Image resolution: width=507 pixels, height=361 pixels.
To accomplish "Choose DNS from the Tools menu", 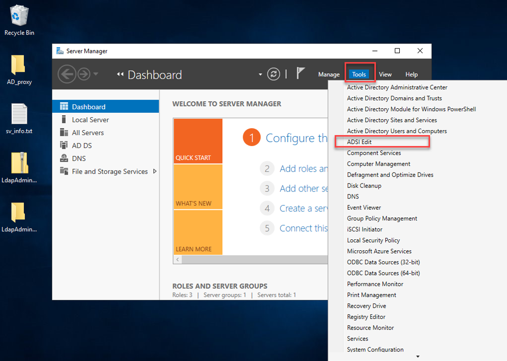I will (x=353, y=196).
